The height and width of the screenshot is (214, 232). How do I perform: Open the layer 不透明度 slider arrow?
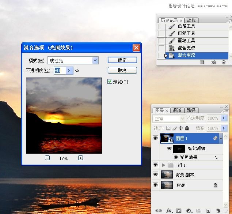click(x=224, y=118)
